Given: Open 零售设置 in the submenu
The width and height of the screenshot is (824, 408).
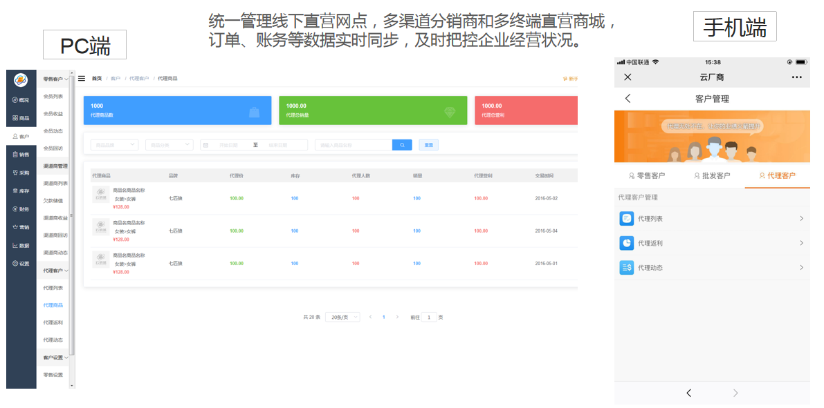Looking at the screenshot, I should 53,375.
